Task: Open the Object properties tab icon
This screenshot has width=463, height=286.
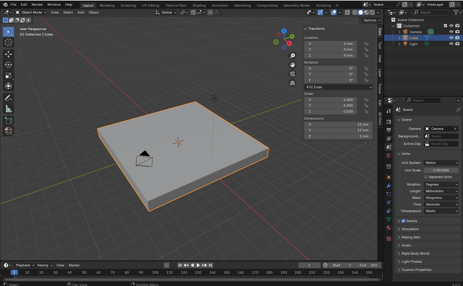Action: 389,177
